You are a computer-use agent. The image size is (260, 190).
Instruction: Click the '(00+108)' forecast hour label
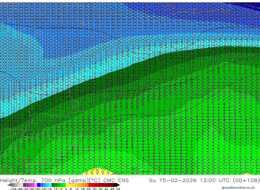coord(246,180)
